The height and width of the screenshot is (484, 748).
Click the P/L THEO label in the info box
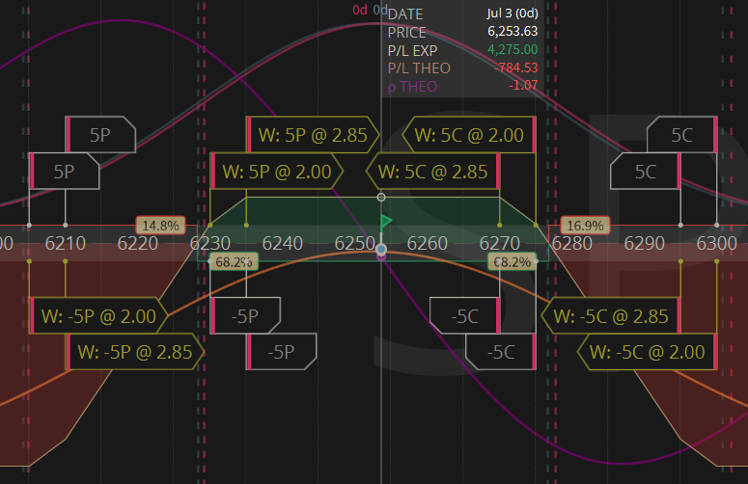pos(419,68)
